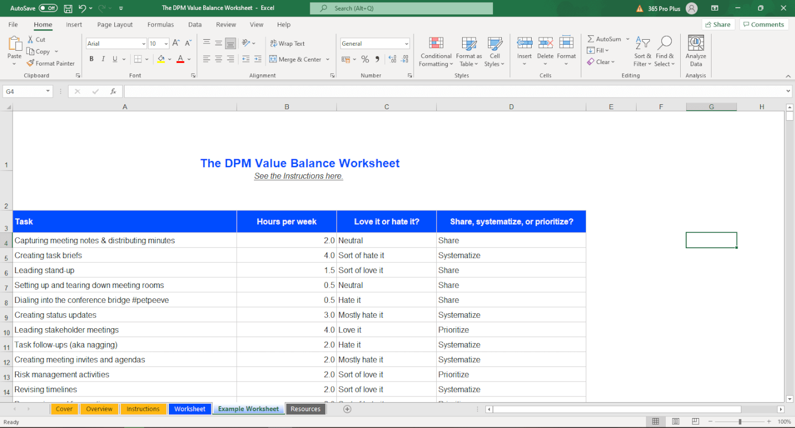Viewport: 795px width, 428px height.
Task: Click the AutoSum button
Action: pyautogui.click(x=604, y=39)
